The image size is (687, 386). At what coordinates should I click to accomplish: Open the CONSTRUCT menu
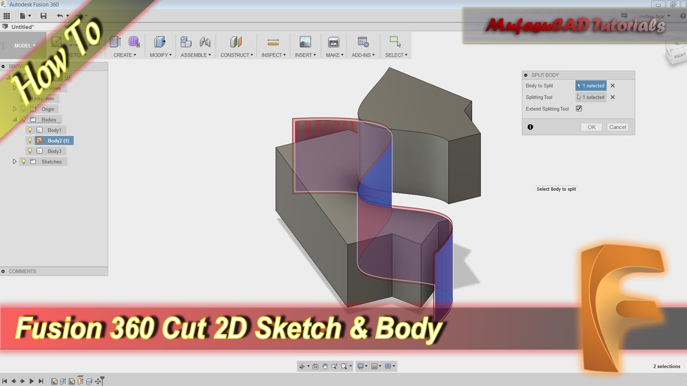click(237, 55)
